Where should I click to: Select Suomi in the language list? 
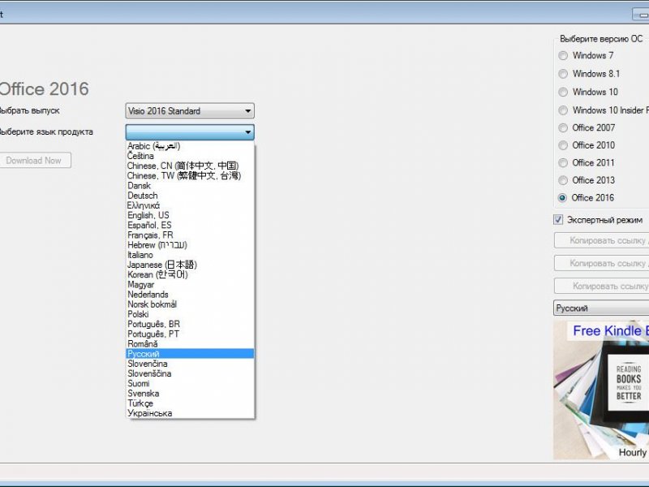coord(190,383)
